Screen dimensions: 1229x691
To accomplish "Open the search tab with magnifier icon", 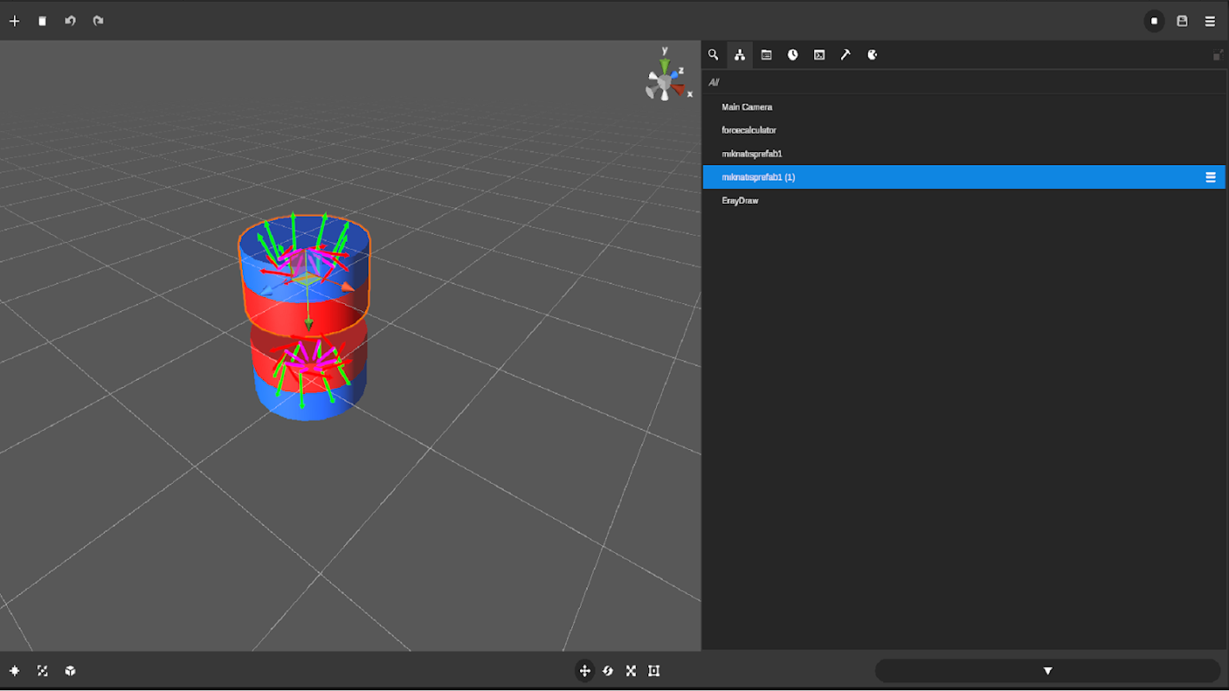I will click(713, 54).
